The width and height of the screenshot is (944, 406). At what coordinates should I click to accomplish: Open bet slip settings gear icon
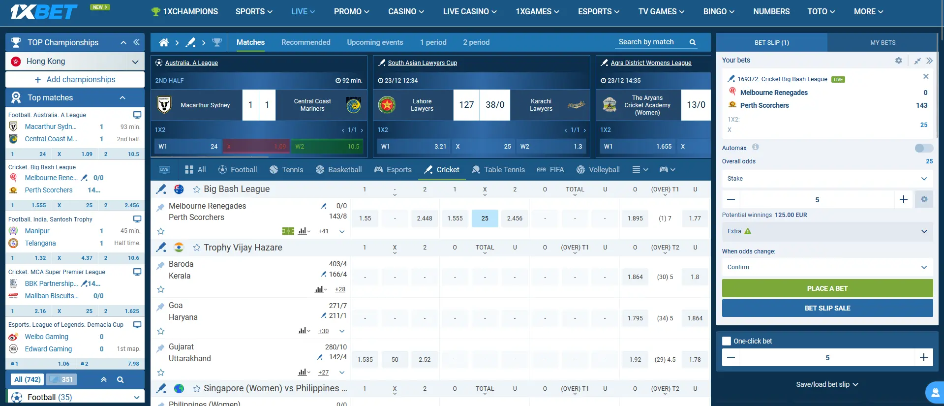click(898, 61)
